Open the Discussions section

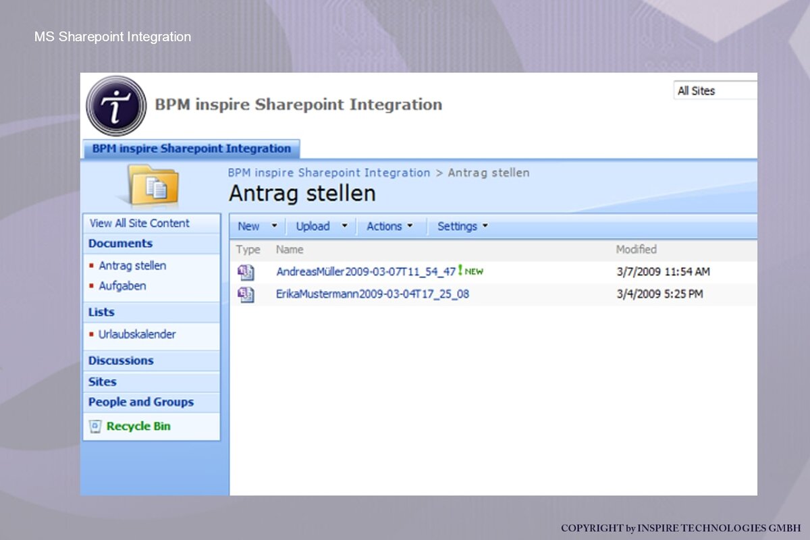[121, 360]
